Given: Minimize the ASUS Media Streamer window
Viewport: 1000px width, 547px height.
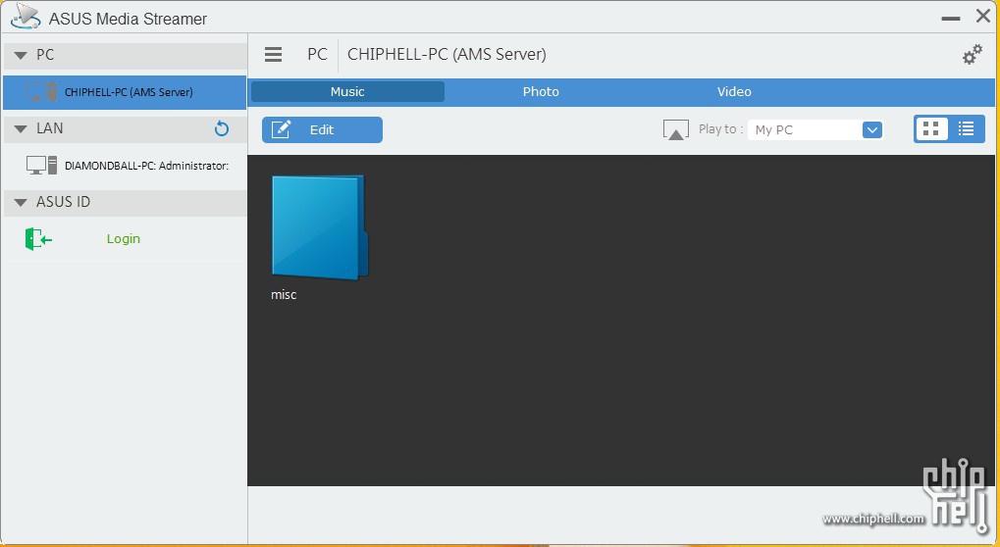Looking at the screenshot, I should tap(950, 19).
